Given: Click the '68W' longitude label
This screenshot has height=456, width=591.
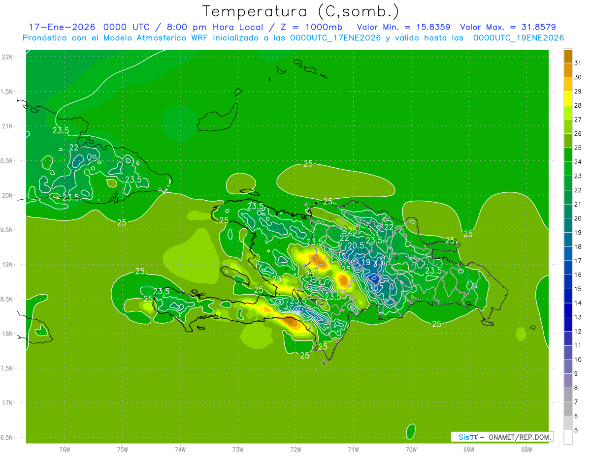Looking at the screenshot, I should point(526,449).
